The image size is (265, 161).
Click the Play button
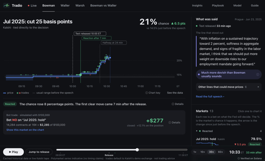13,152
